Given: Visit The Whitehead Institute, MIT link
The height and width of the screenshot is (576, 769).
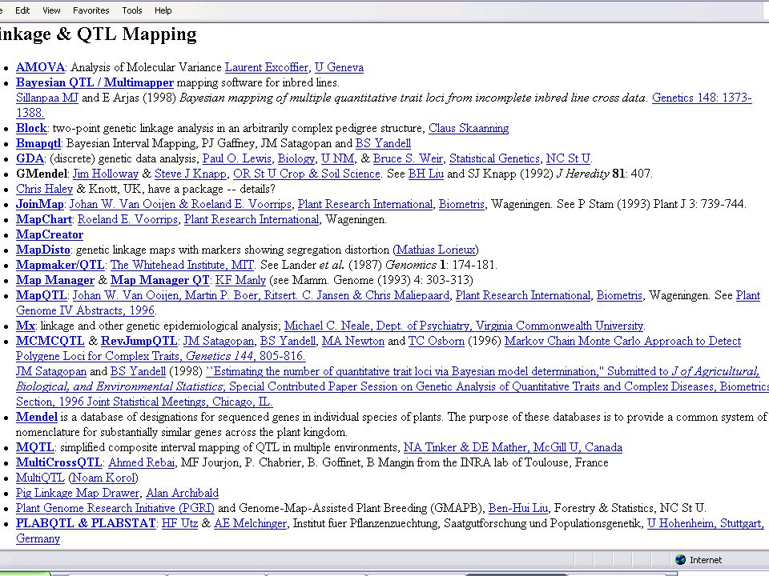Looking at the screenshot, I should tap(182, 265).
